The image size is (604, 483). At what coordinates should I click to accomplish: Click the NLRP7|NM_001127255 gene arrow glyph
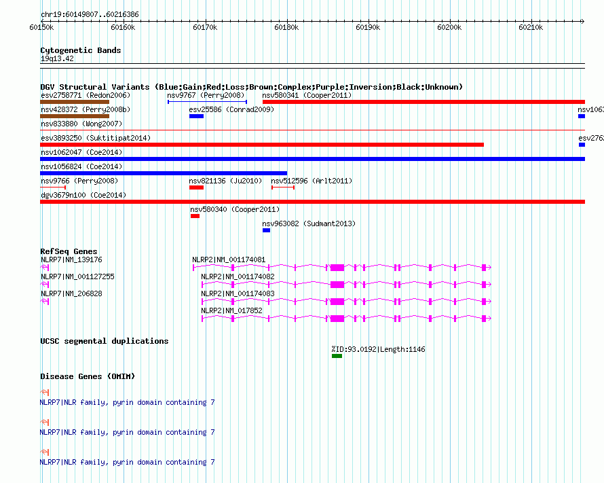(x=45, y=285)
